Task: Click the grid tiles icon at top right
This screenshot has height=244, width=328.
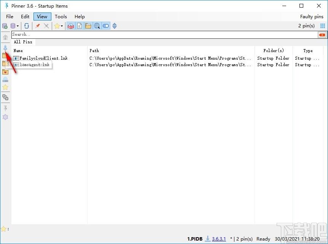Action: point(323,26)
